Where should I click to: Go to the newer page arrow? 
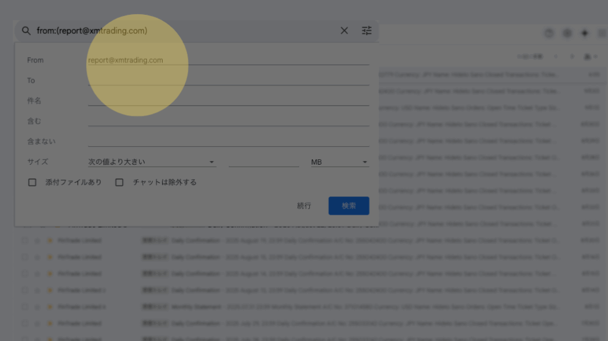tap(556, 56)
